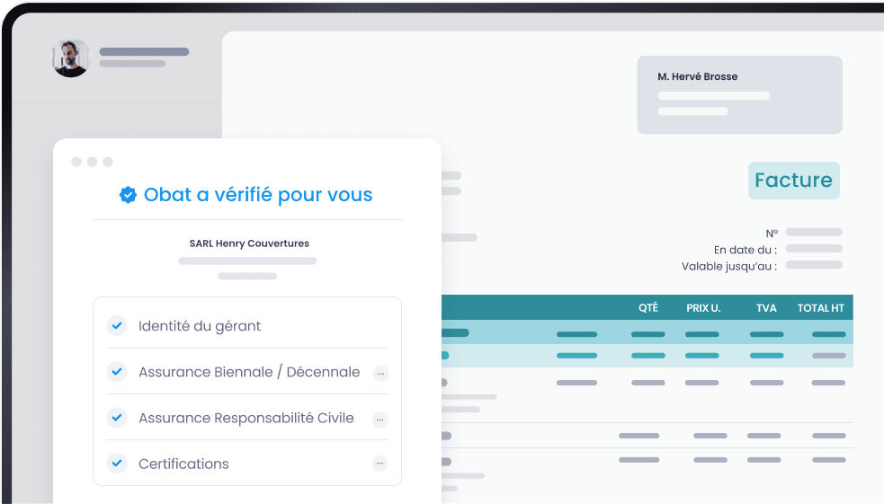The height and width of the screenshot is (504, 884).
Task: Toggle the check next to Assurance Responsabilité Civile
Action: tap(117, 418)
